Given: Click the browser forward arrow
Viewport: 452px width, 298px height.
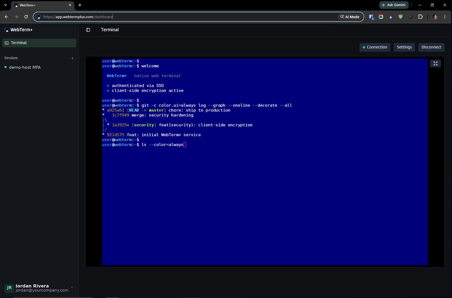Looking at the screenshot, I should pyautogui.click(x=16, y=17).
